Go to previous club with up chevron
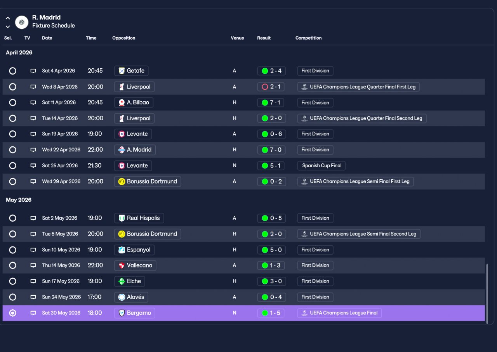Viewport: 497px width, 352px height. 8,18
